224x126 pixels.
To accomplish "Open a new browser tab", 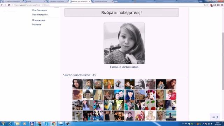I will (x=116, y=1).
